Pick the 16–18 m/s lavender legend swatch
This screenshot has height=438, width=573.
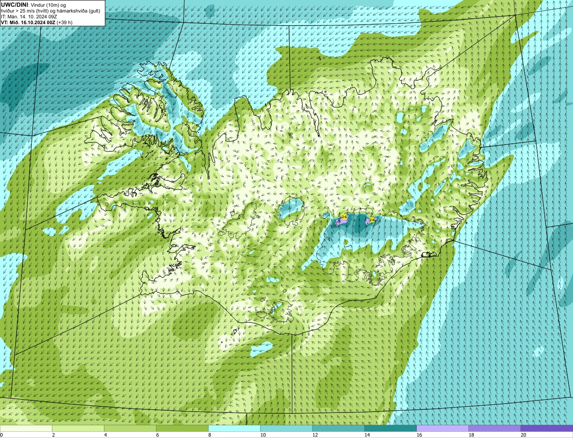(x=443, y=429)
